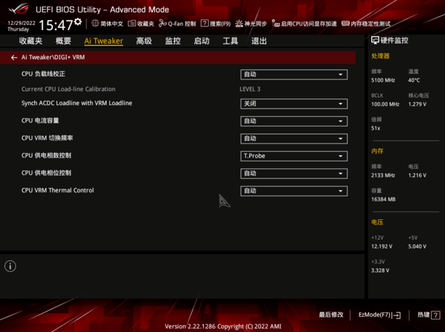Click the 51x ratio value
The width and height of the screenshot is (445, 332).
pos(375,128)
